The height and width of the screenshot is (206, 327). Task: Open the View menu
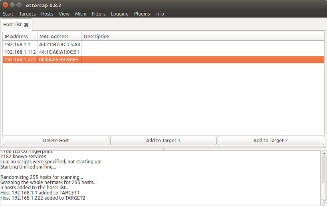click(x=64, y=14)
